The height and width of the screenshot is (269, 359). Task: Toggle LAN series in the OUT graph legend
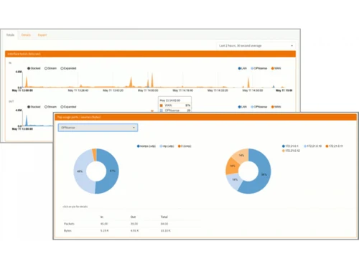(242, 107)
